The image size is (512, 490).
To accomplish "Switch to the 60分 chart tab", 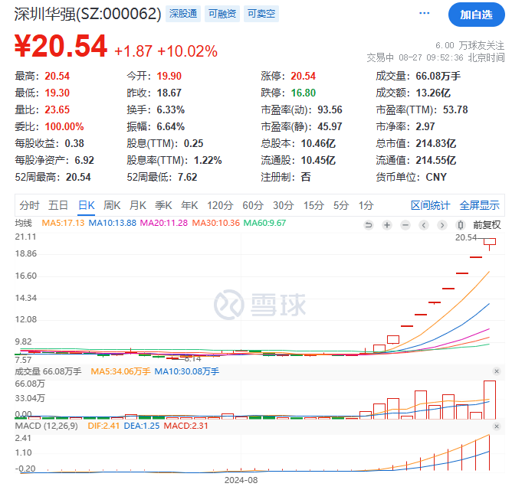I will click(253, 205).
